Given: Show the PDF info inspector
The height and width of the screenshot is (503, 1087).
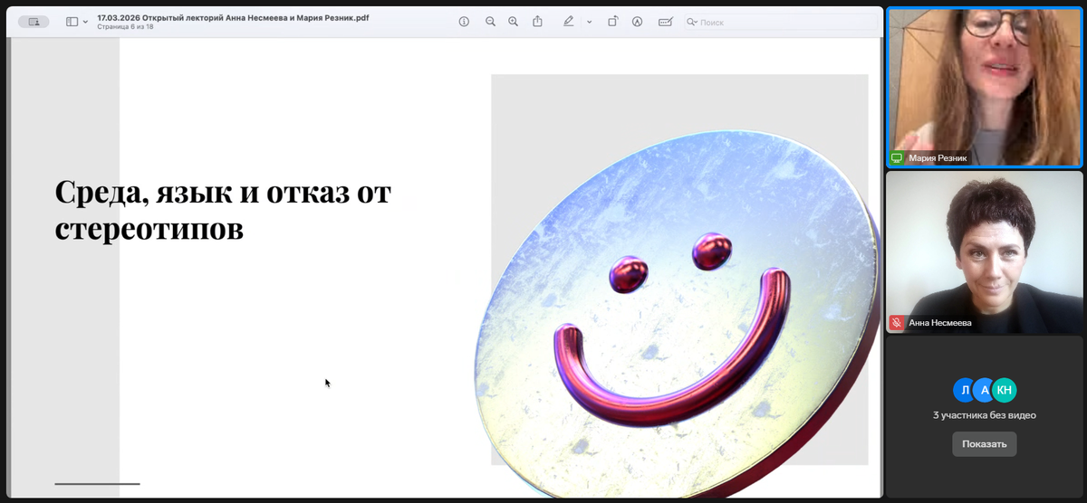Looking at the screenshot, I should [464, 22].
